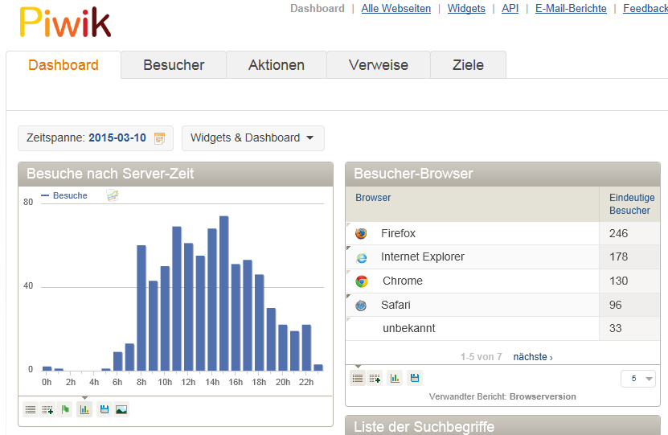Click the Safari browser icon

click(x=361, y=305)
